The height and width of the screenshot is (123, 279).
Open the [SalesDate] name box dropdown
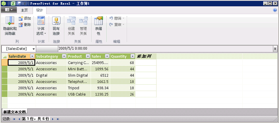pos(34,49)
